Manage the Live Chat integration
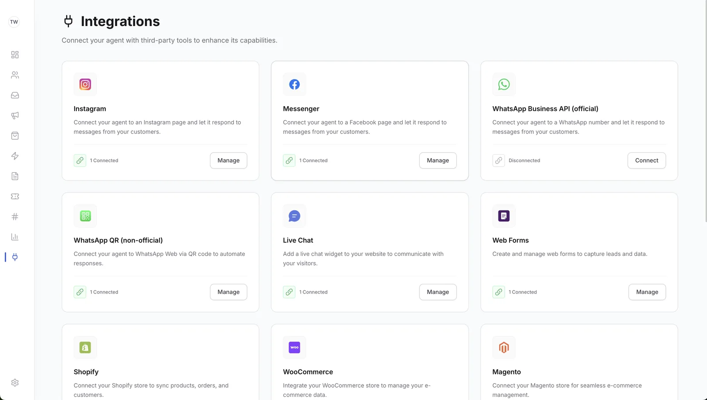 point(437,292)
